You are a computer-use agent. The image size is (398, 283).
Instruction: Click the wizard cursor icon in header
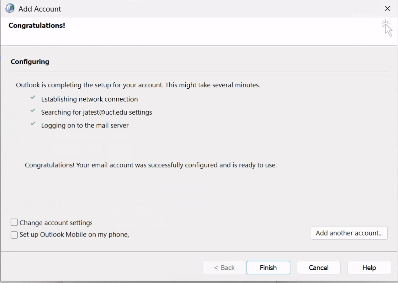pos(387,28)
